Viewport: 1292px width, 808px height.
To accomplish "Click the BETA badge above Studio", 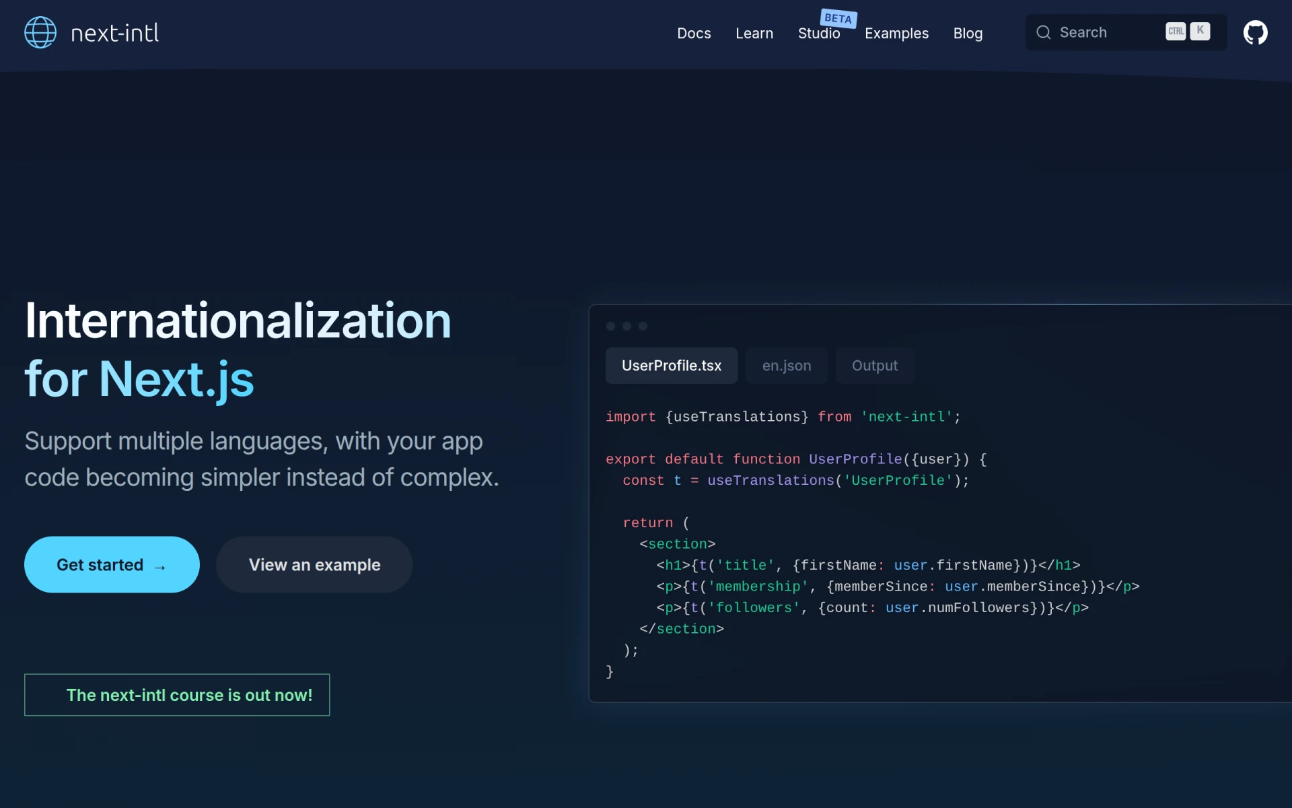I will [x=838, y=18].
